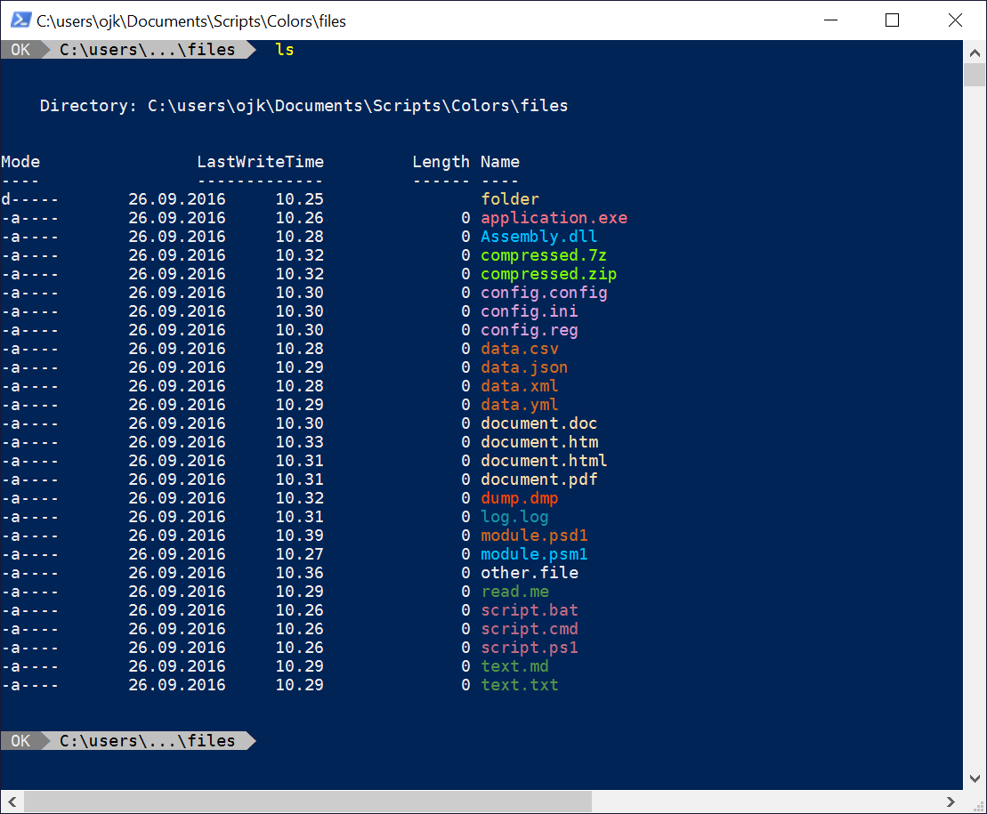Click the 10.25 time in folder row

[x=300, y=199]
